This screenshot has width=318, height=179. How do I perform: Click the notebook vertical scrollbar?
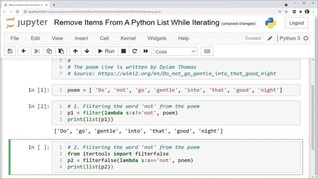click(x=313, y=117)
